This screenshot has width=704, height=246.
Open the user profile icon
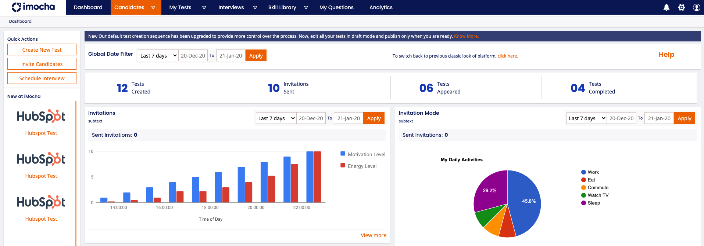[696, 7]
